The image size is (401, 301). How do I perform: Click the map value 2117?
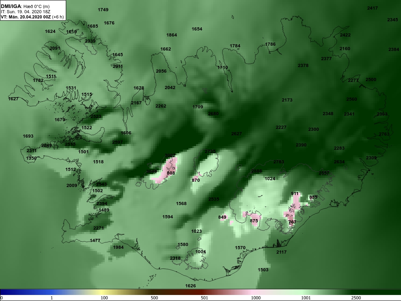click(282, 252)
